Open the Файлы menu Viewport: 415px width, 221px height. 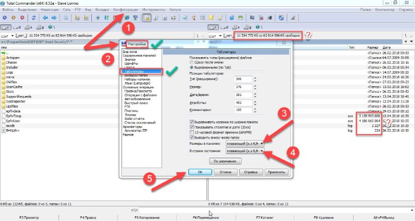(x=8, y=9)
